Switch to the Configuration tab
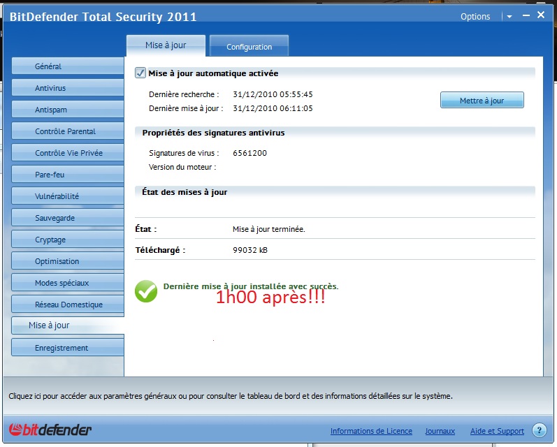This screenshot has width=557, height=447. (x=249, y=46)
